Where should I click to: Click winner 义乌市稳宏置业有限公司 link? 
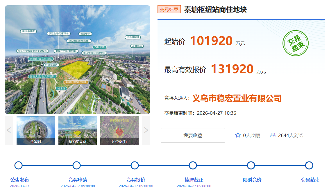[x=237, y=98]
